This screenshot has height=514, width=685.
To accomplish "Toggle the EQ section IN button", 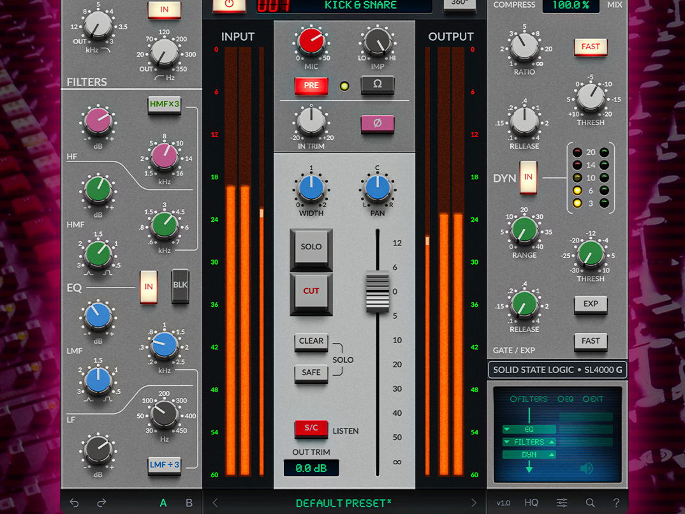I will coord(149,286).
